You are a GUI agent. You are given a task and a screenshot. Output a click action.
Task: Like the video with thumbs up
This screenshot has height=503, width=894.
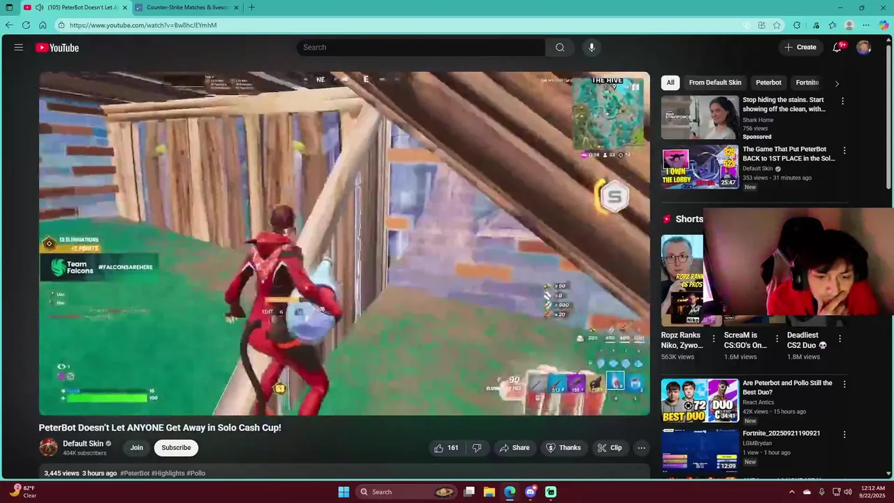pyautogui.click(x=446, y=448)
